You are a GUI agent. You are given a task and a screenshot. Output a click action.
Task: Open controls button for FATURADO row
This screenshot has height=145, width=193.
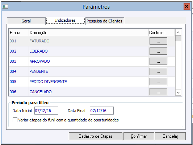(158, 41)
